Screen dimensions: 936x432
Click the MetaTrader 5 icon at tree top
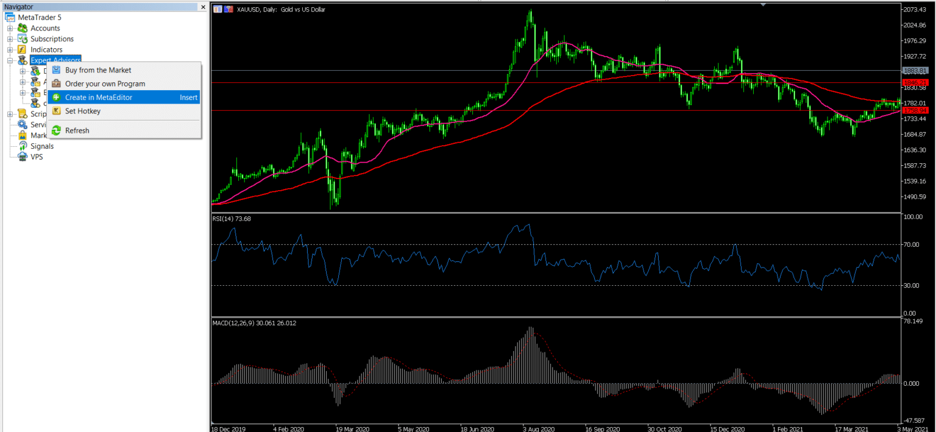pos(10,17)
